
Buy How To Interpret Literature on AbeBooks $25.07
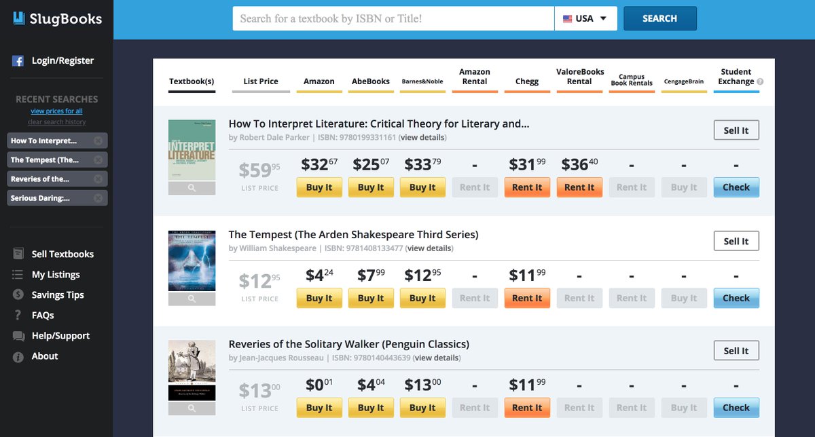[371, 187]
